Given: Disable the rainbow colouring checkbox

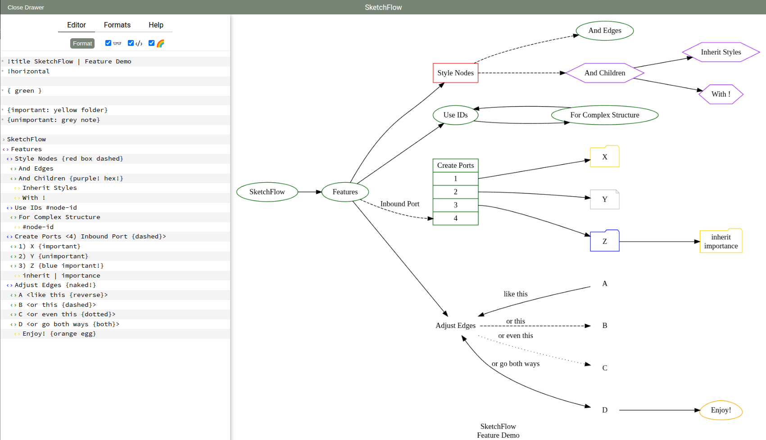Looking at the screenshot, I should point(151,43).
